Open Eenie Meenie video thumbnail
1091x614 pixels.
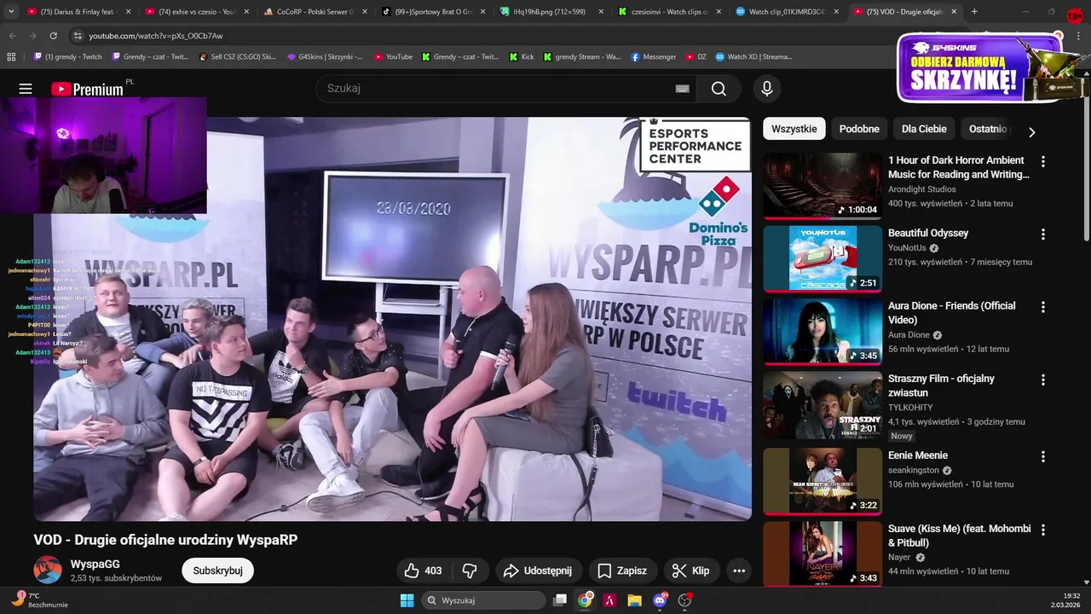[x=823, y=481]
